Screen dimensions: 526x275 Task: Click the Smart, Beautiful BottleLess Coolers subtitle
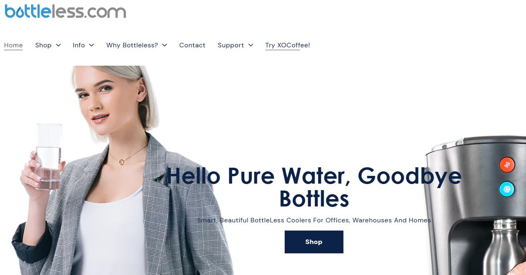[x=314, y=220]
